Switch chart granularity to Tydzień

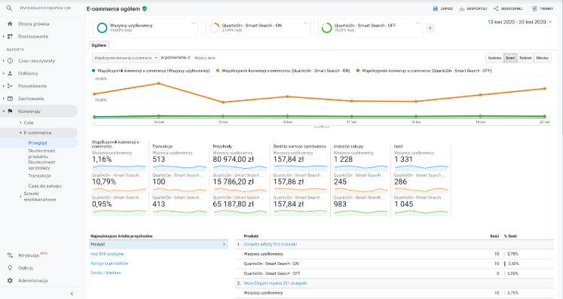click(x=525, y=58)
